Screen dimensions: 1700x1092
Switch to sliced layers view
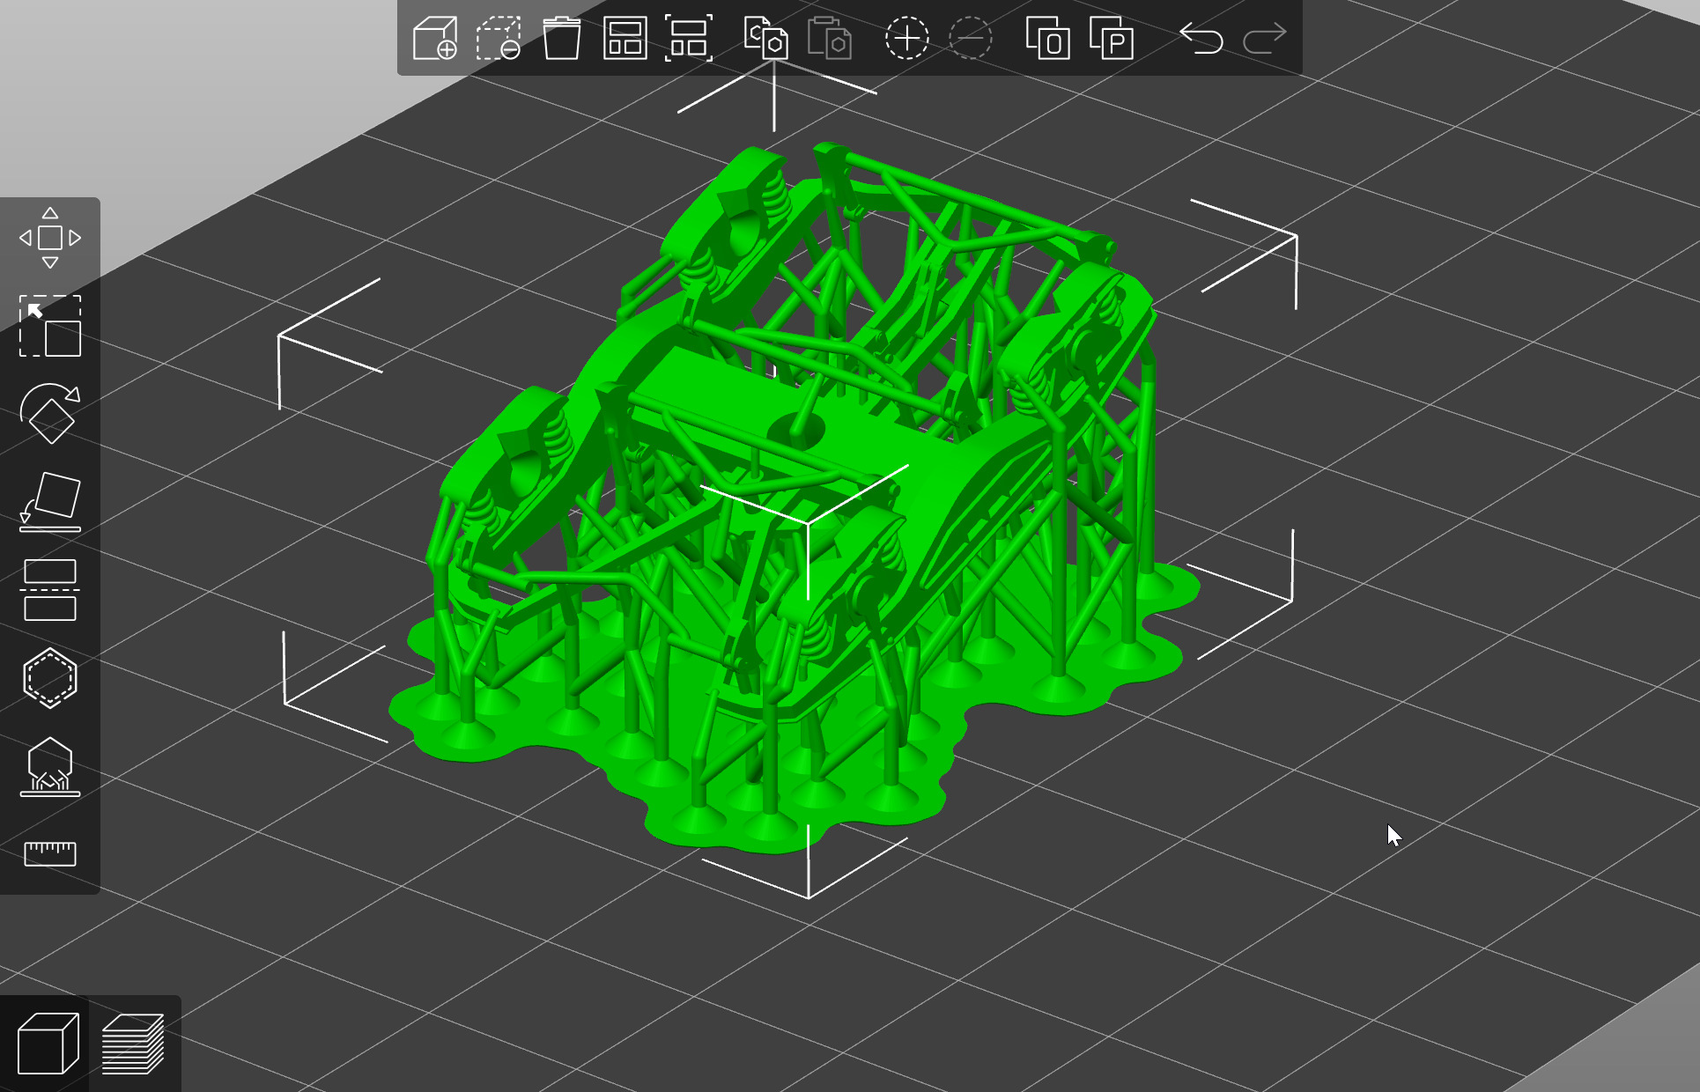[x=133, y=1044]
